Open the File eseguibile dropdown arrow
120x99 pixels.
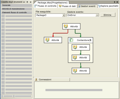click(64, 15)
